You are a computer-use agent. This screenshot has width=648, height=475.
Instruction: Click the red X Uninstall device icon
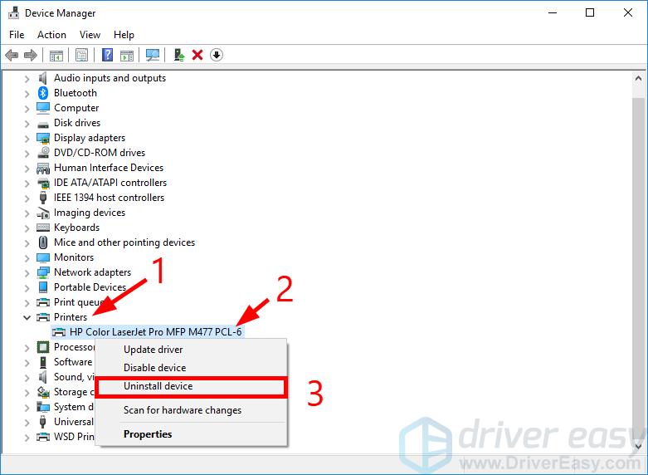click(x=197, y=55)
